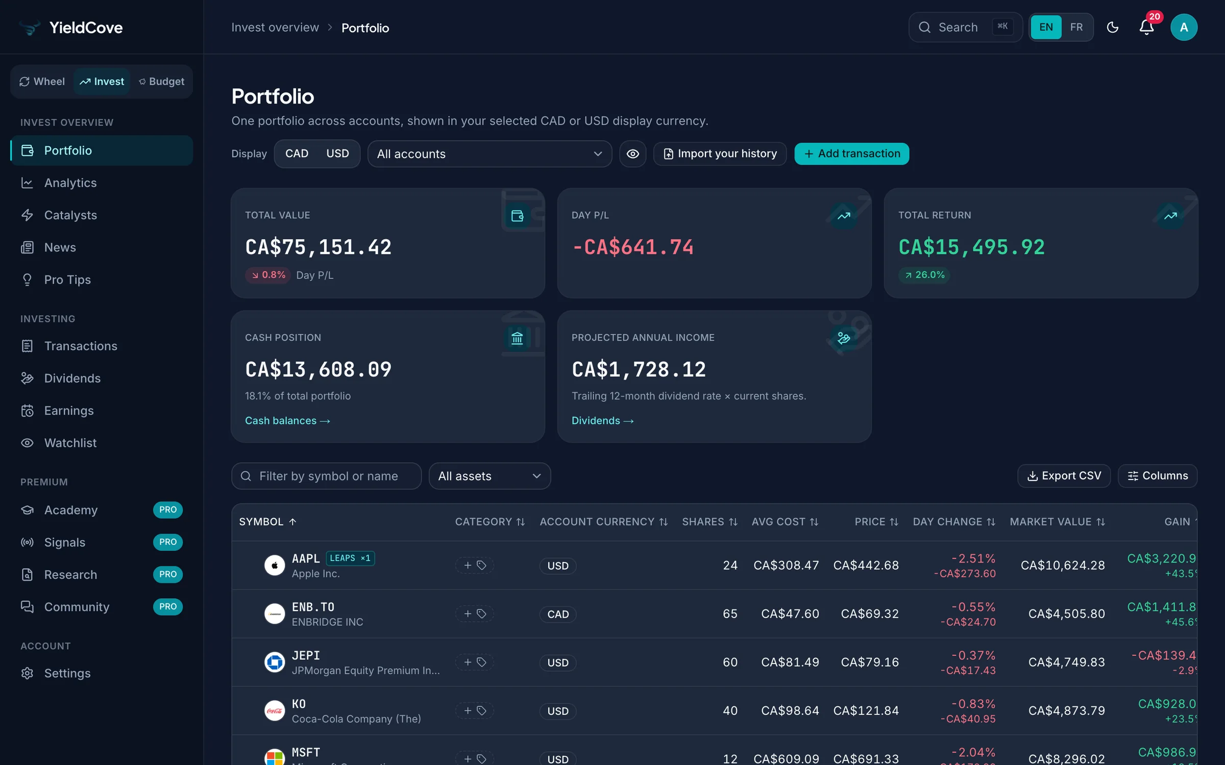Add tag to the AAPL row

475,565
